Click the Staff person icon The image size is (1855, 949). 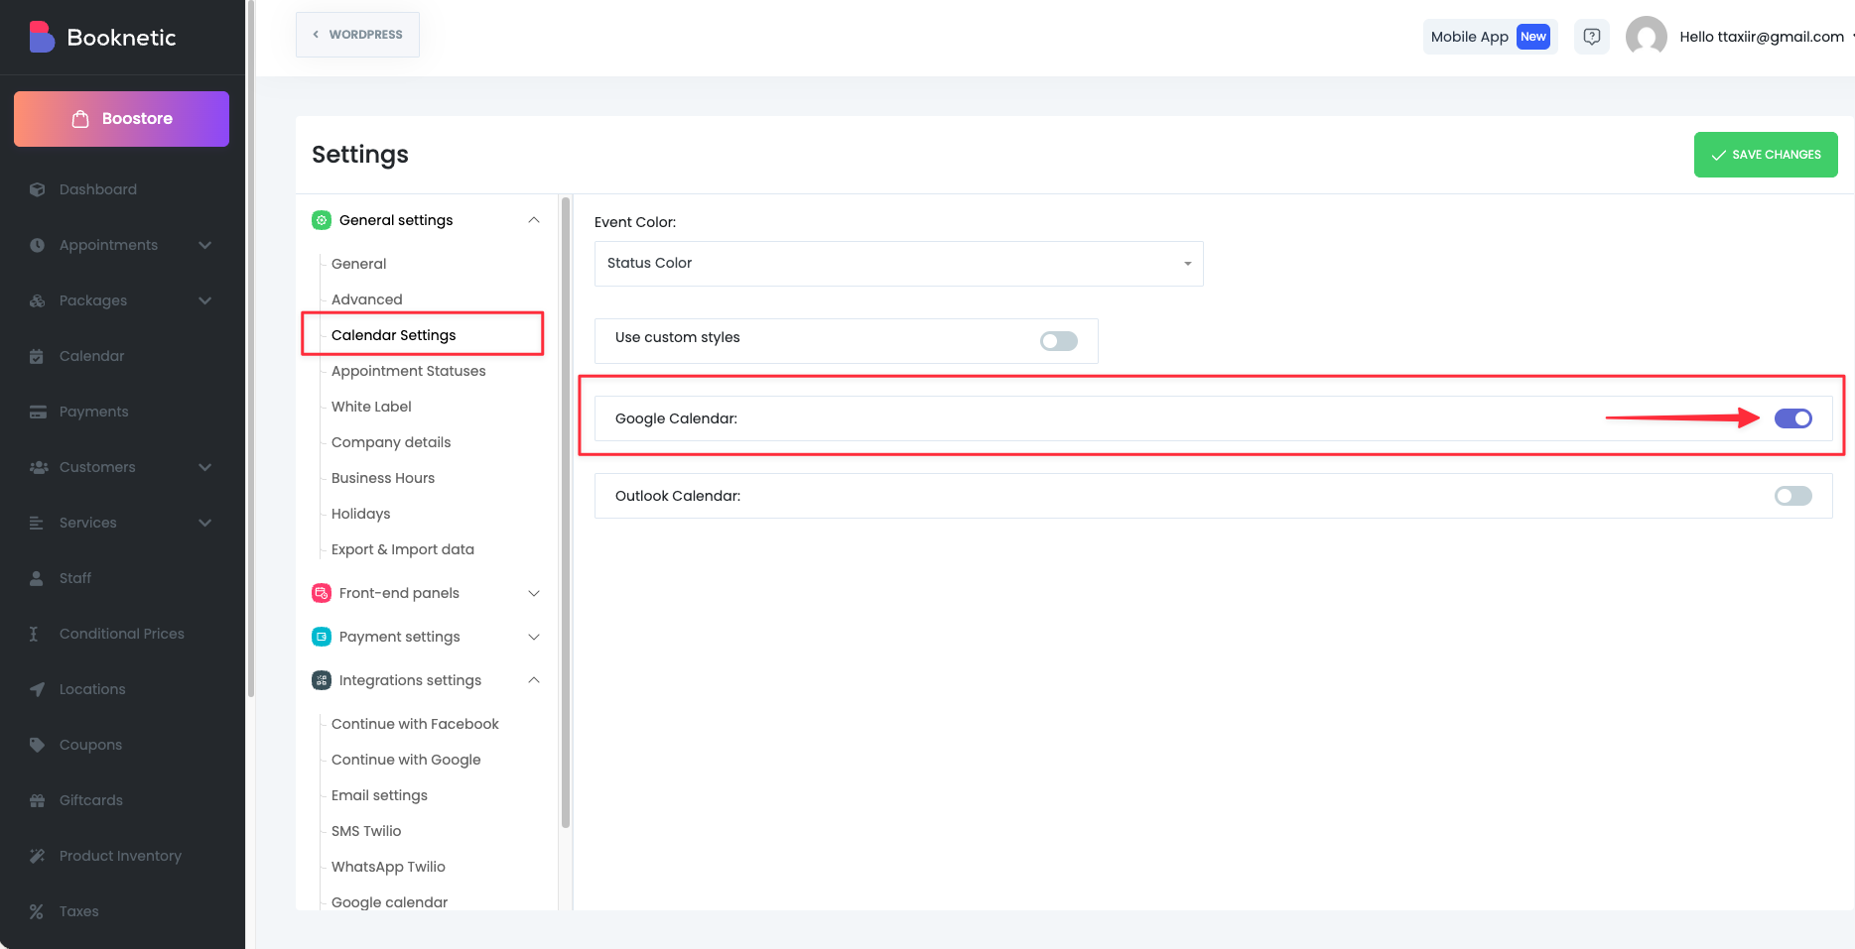click(38, 578)
